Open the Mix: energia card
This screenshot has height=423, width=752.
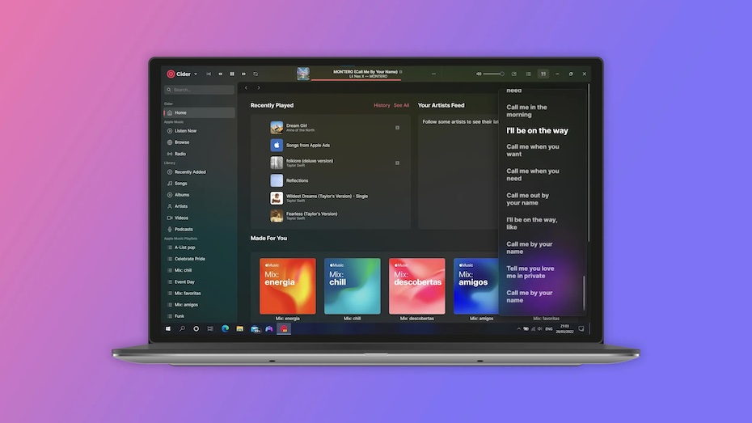click(288, 286)
